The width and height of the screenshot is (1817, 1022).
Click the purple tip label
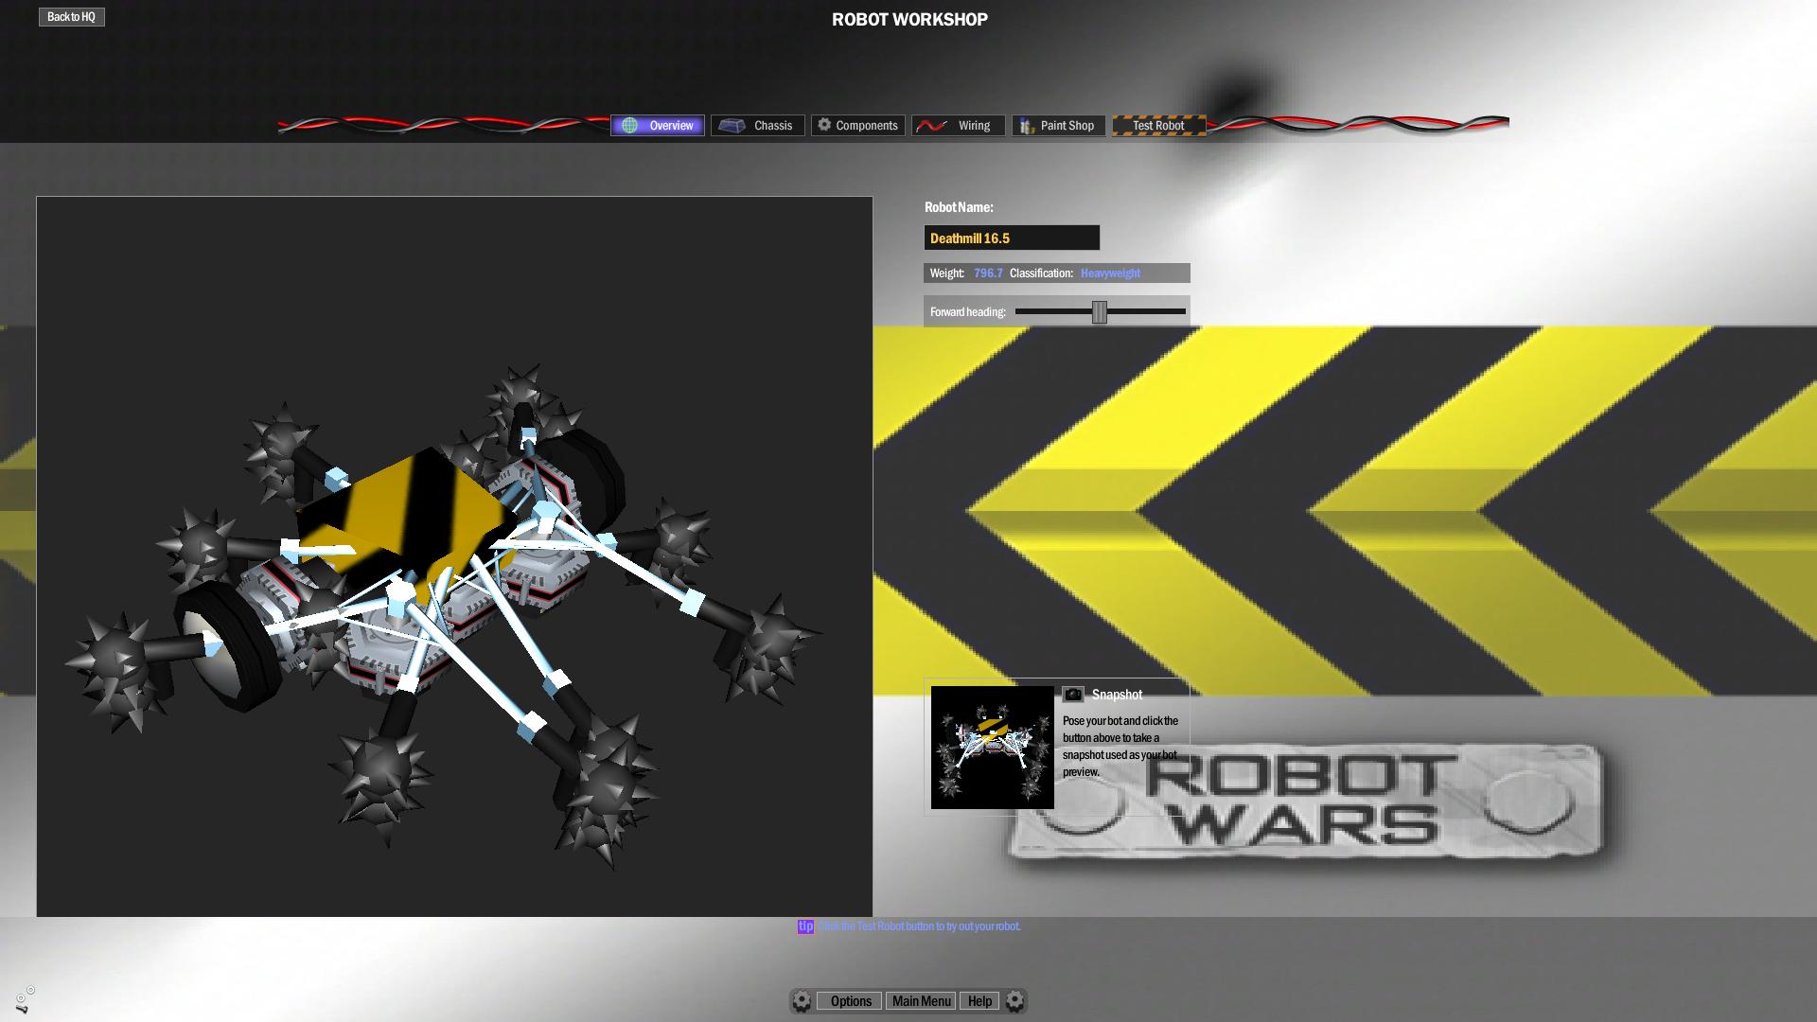(x=805, y=926)
